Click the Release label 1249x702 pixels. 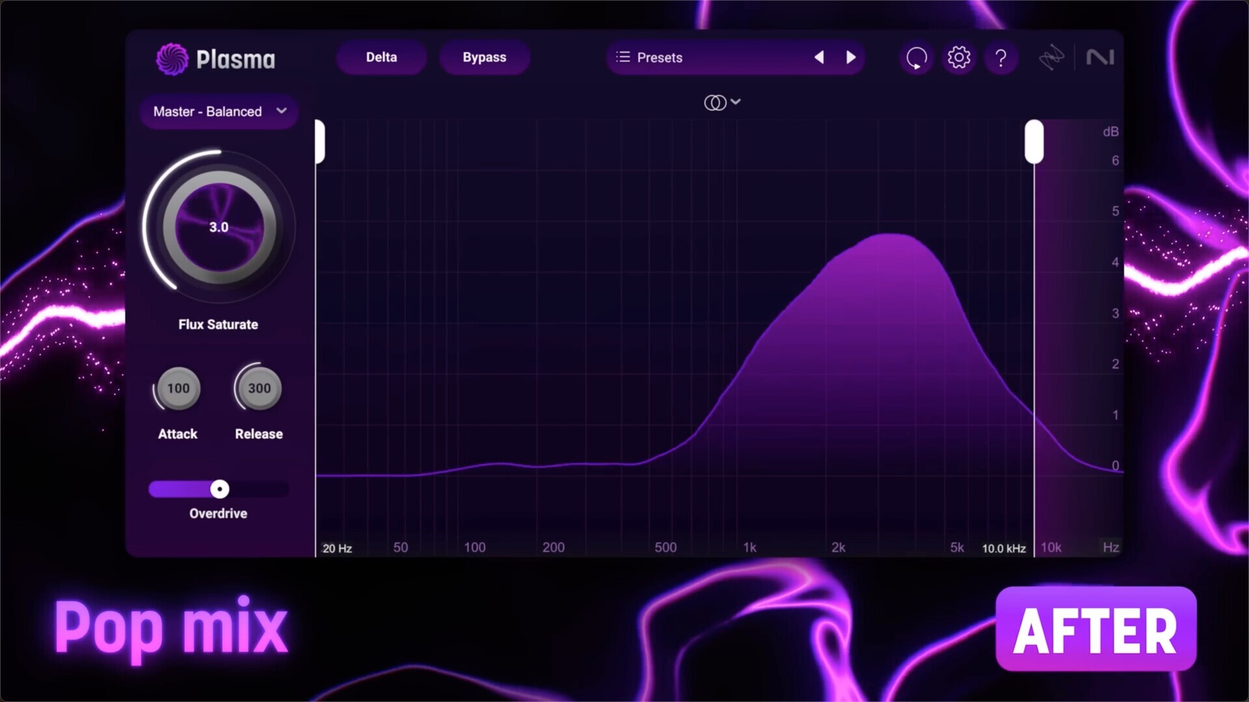pos(259,434)
